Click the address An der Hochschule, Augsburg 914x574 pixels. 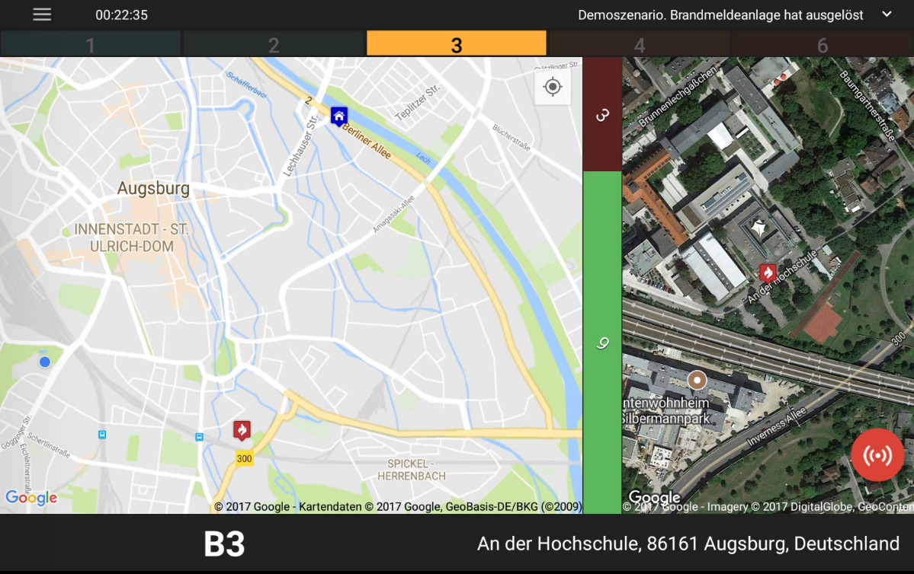688,544
